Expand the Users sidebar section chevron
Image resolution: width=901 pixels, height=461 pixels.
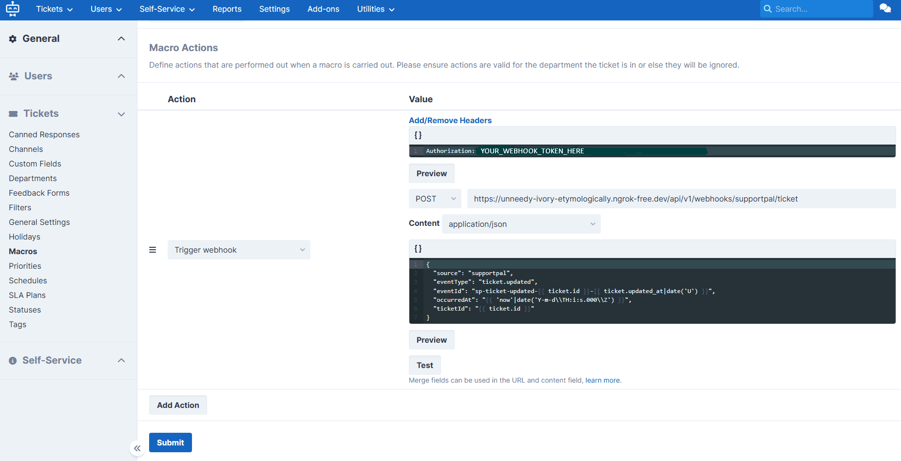(x=121, y=76)
